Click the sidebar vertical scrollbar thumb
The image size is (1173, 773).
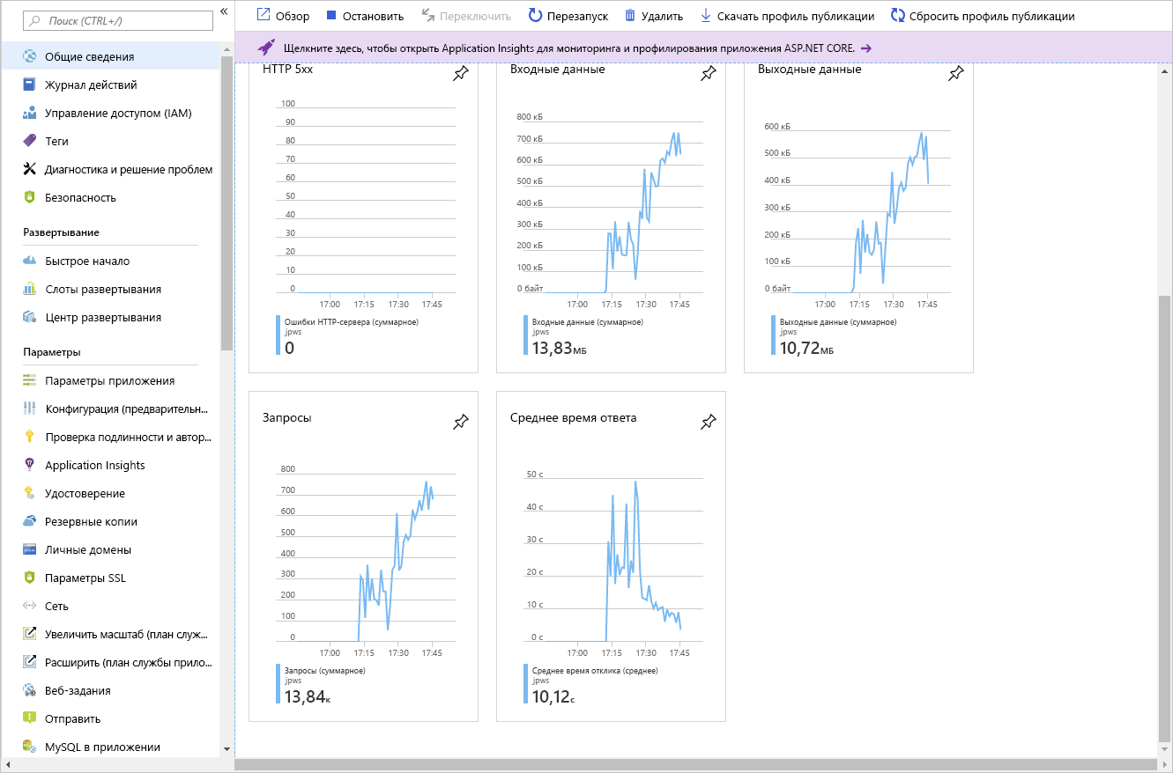[x=227, y=202]
